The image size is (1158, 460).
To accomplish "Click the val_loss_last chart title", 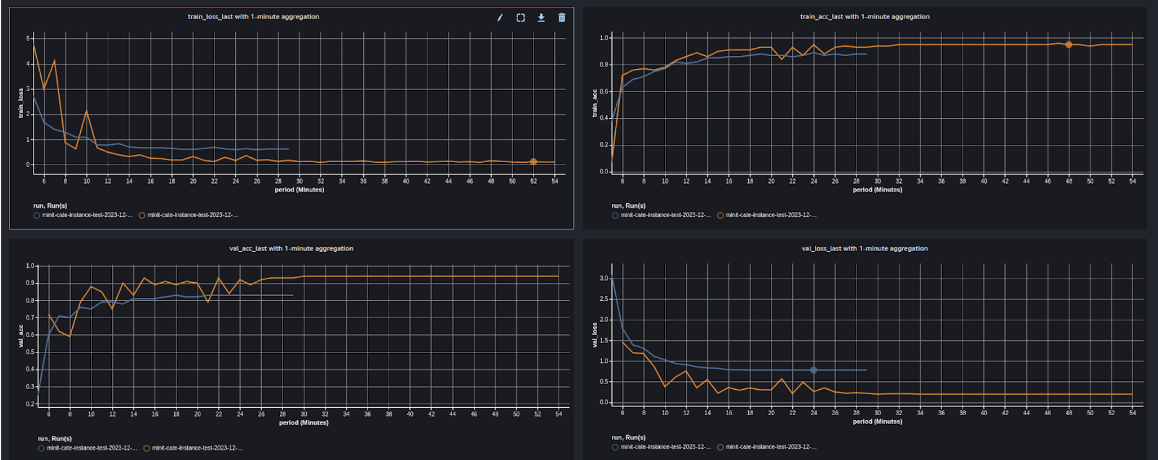I will pos(864,249).
